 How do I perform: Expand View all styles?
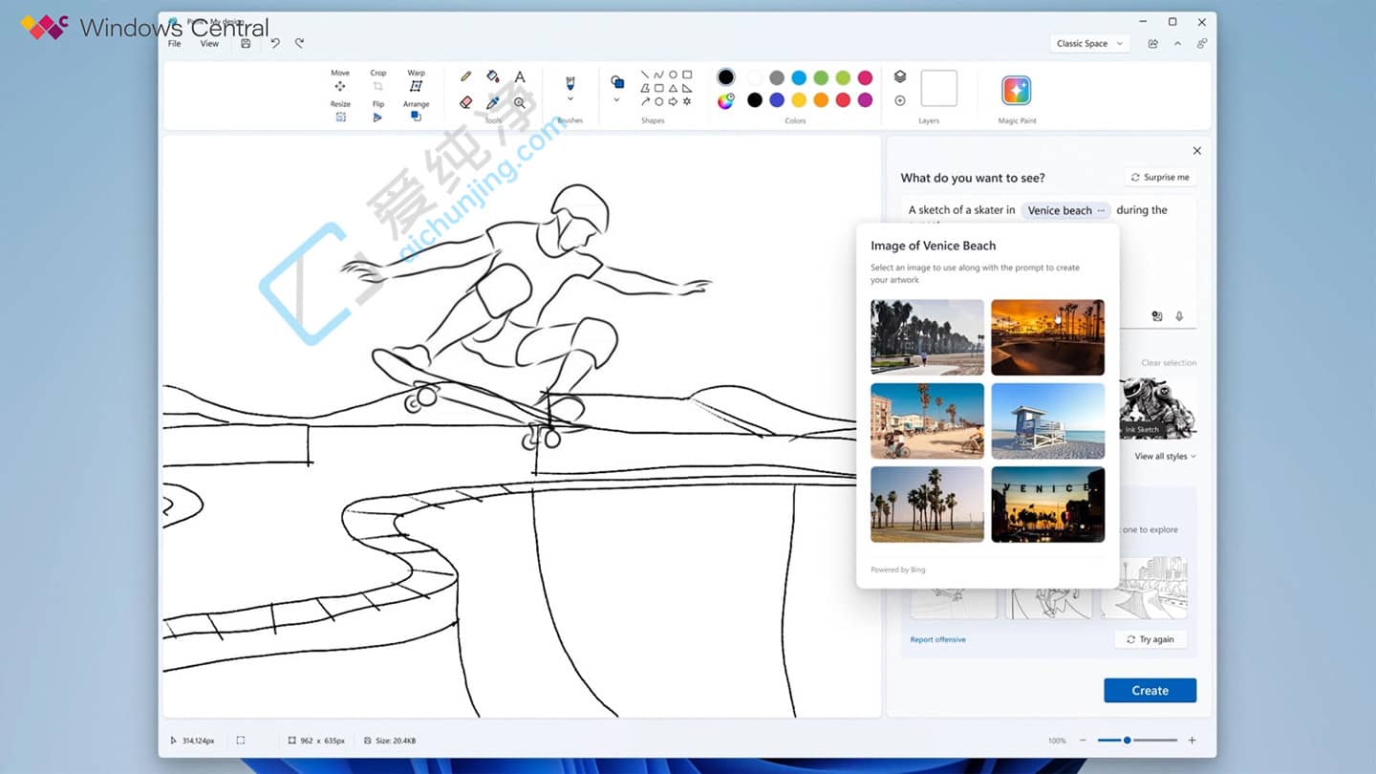pos(1165,457)
